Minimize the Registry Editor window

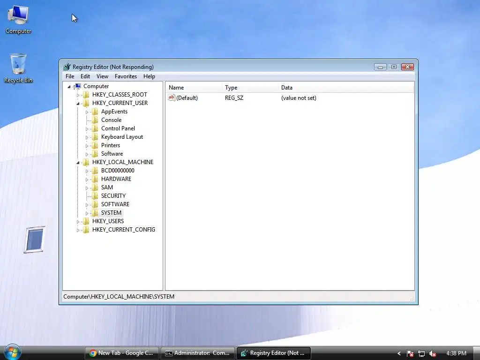(380, 67)
